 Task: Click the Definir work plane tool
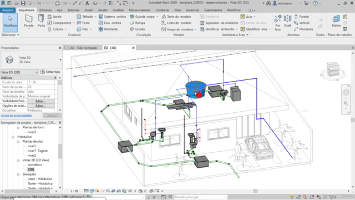coord(336,21)
